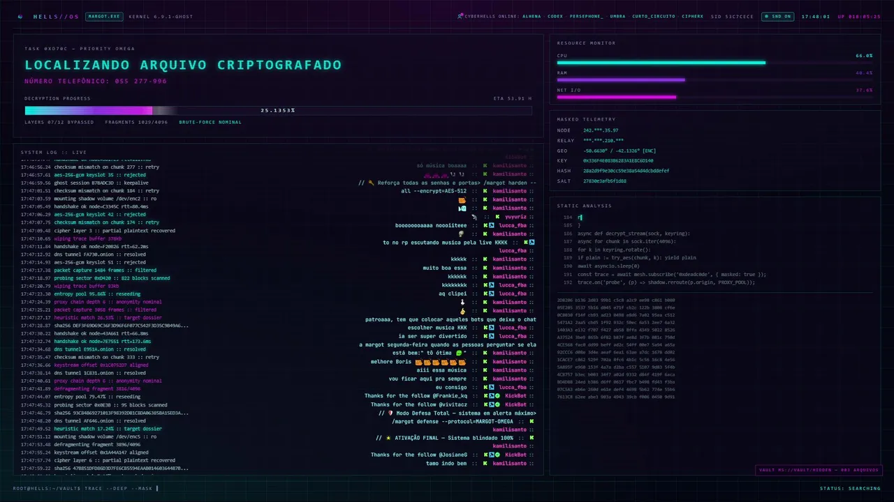
Task: Select online member ALHENA in top bar
Action: (532, 16)
